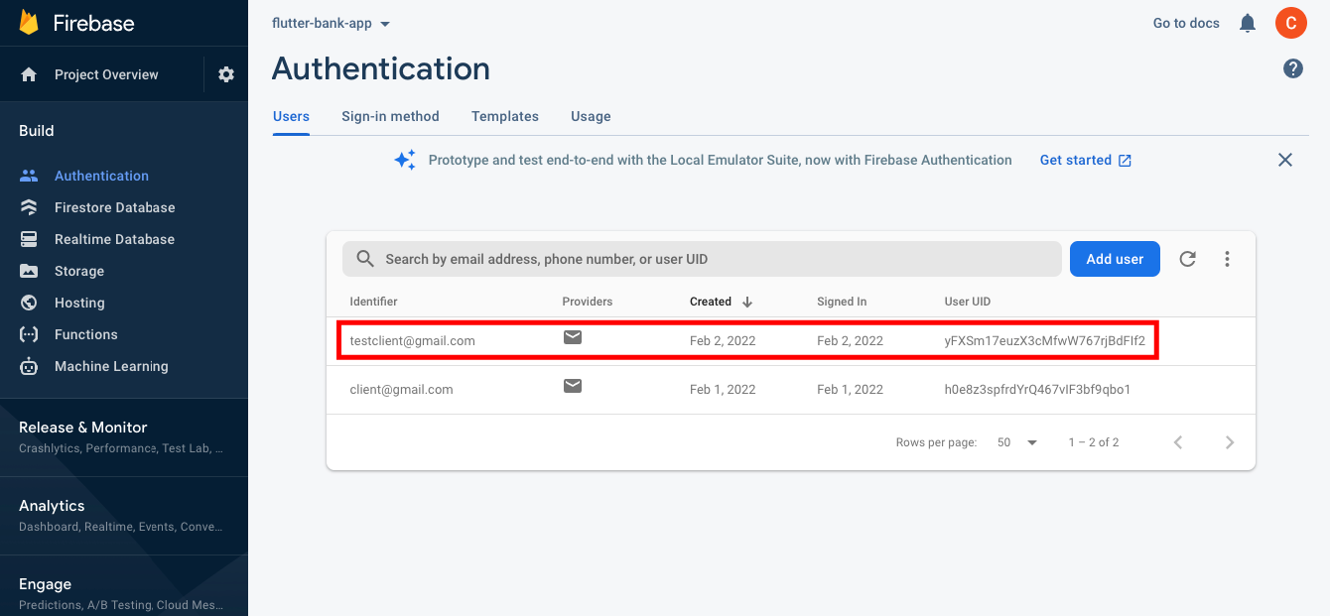Click Created date Feb 1, 2022

723,389
